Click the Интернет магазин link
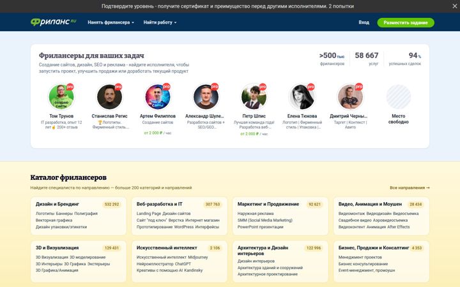This screenshot has height=287, width=460. pyautogui.click(x=203, y=220)
